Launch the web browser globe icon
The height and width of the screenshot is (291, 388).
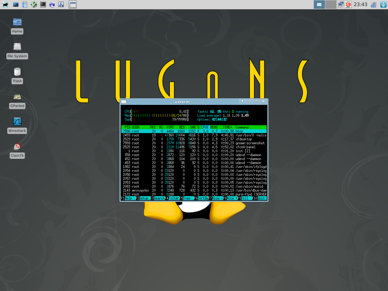52,5
